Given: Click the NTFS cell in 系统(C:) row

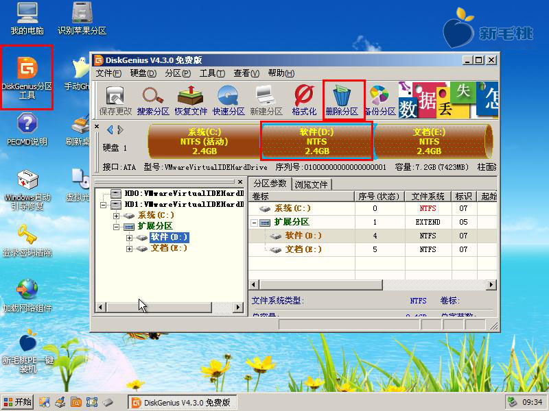Looking at the screenshot, I should coord(428,208).
